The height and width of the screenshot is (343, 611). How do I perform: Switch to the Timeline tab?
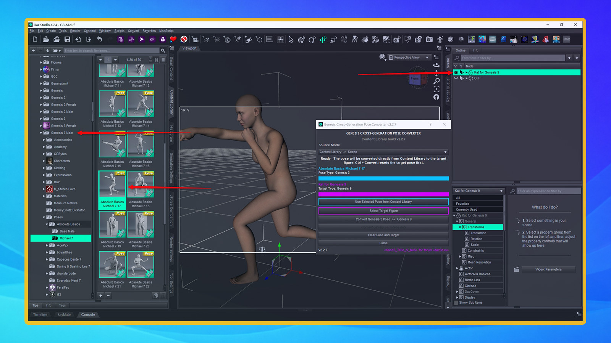[40, 315]
